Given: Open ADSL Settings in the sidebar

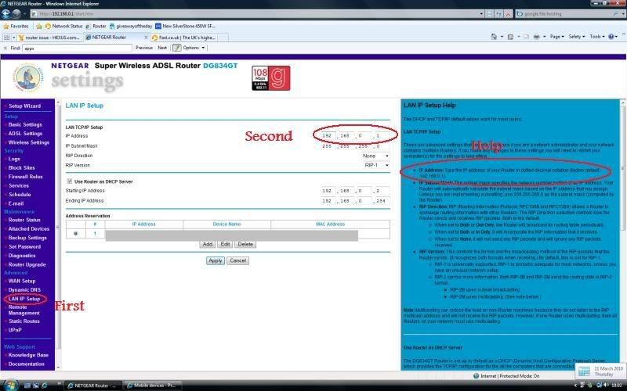Looking at the screenshot, I should [x=25, y=133].
